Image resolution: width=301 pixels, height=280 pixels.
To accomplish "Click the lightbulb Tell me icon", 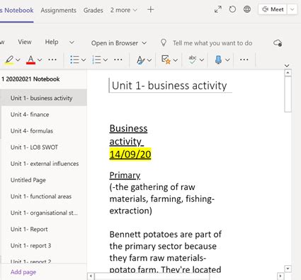I will [164, 43].
